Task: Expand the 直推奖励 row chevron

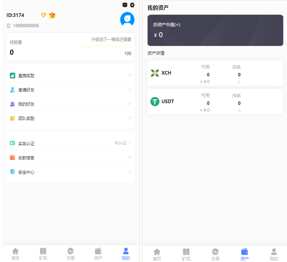Action: point(130,75)
